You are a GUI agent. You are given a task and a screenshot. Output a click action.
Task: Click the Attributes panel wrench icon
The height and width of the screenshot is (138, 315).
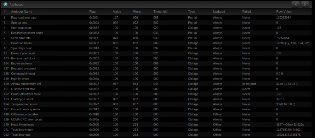tap(5, 4)
